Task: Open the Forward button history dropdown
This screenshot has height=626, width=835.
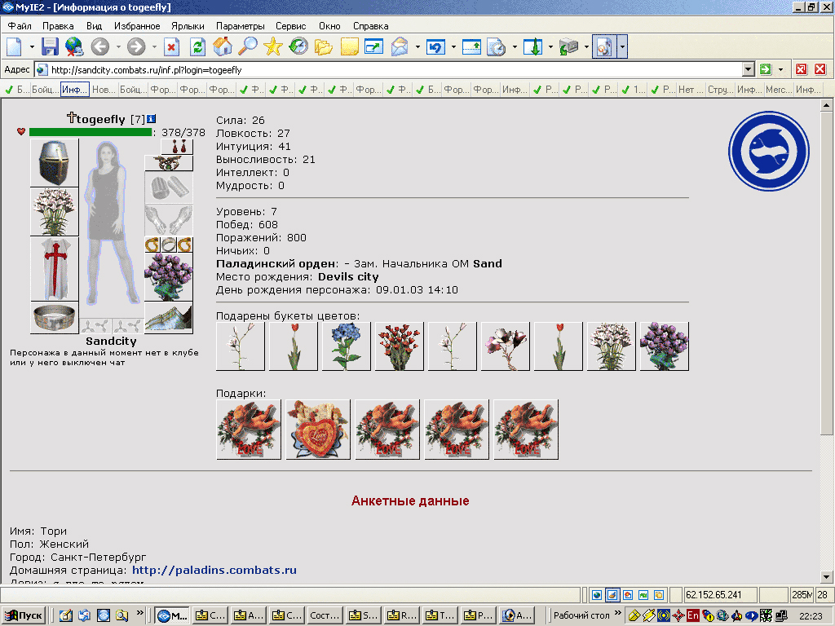Action: point(154,46)
